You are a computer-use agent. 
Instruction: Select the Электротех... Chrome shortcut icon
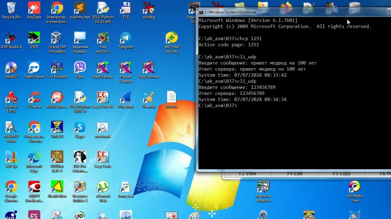tap(57, 13)
